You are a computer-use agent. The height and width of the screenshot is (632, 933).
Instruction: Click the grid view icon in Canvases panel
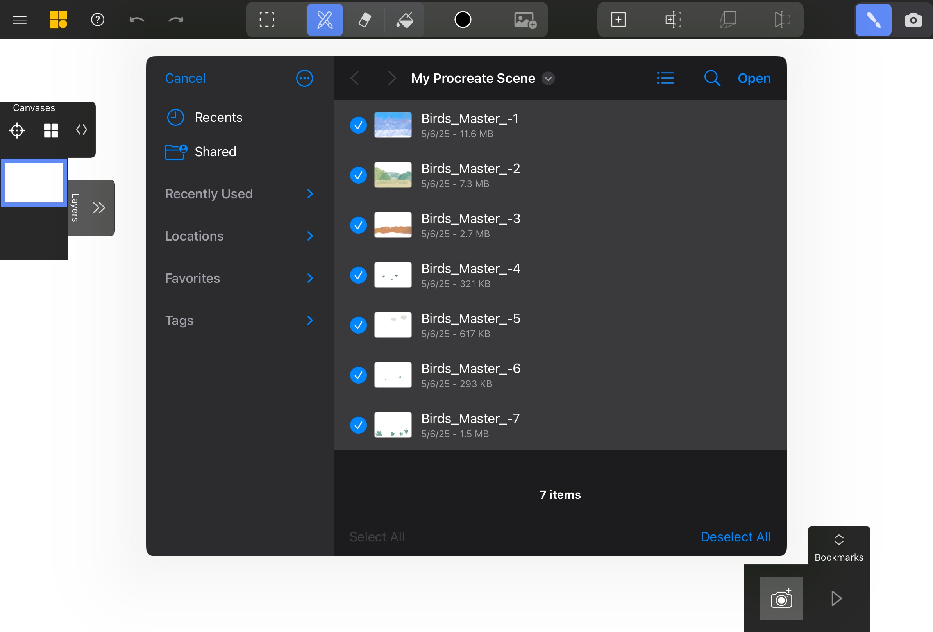(x=51, y=130)
